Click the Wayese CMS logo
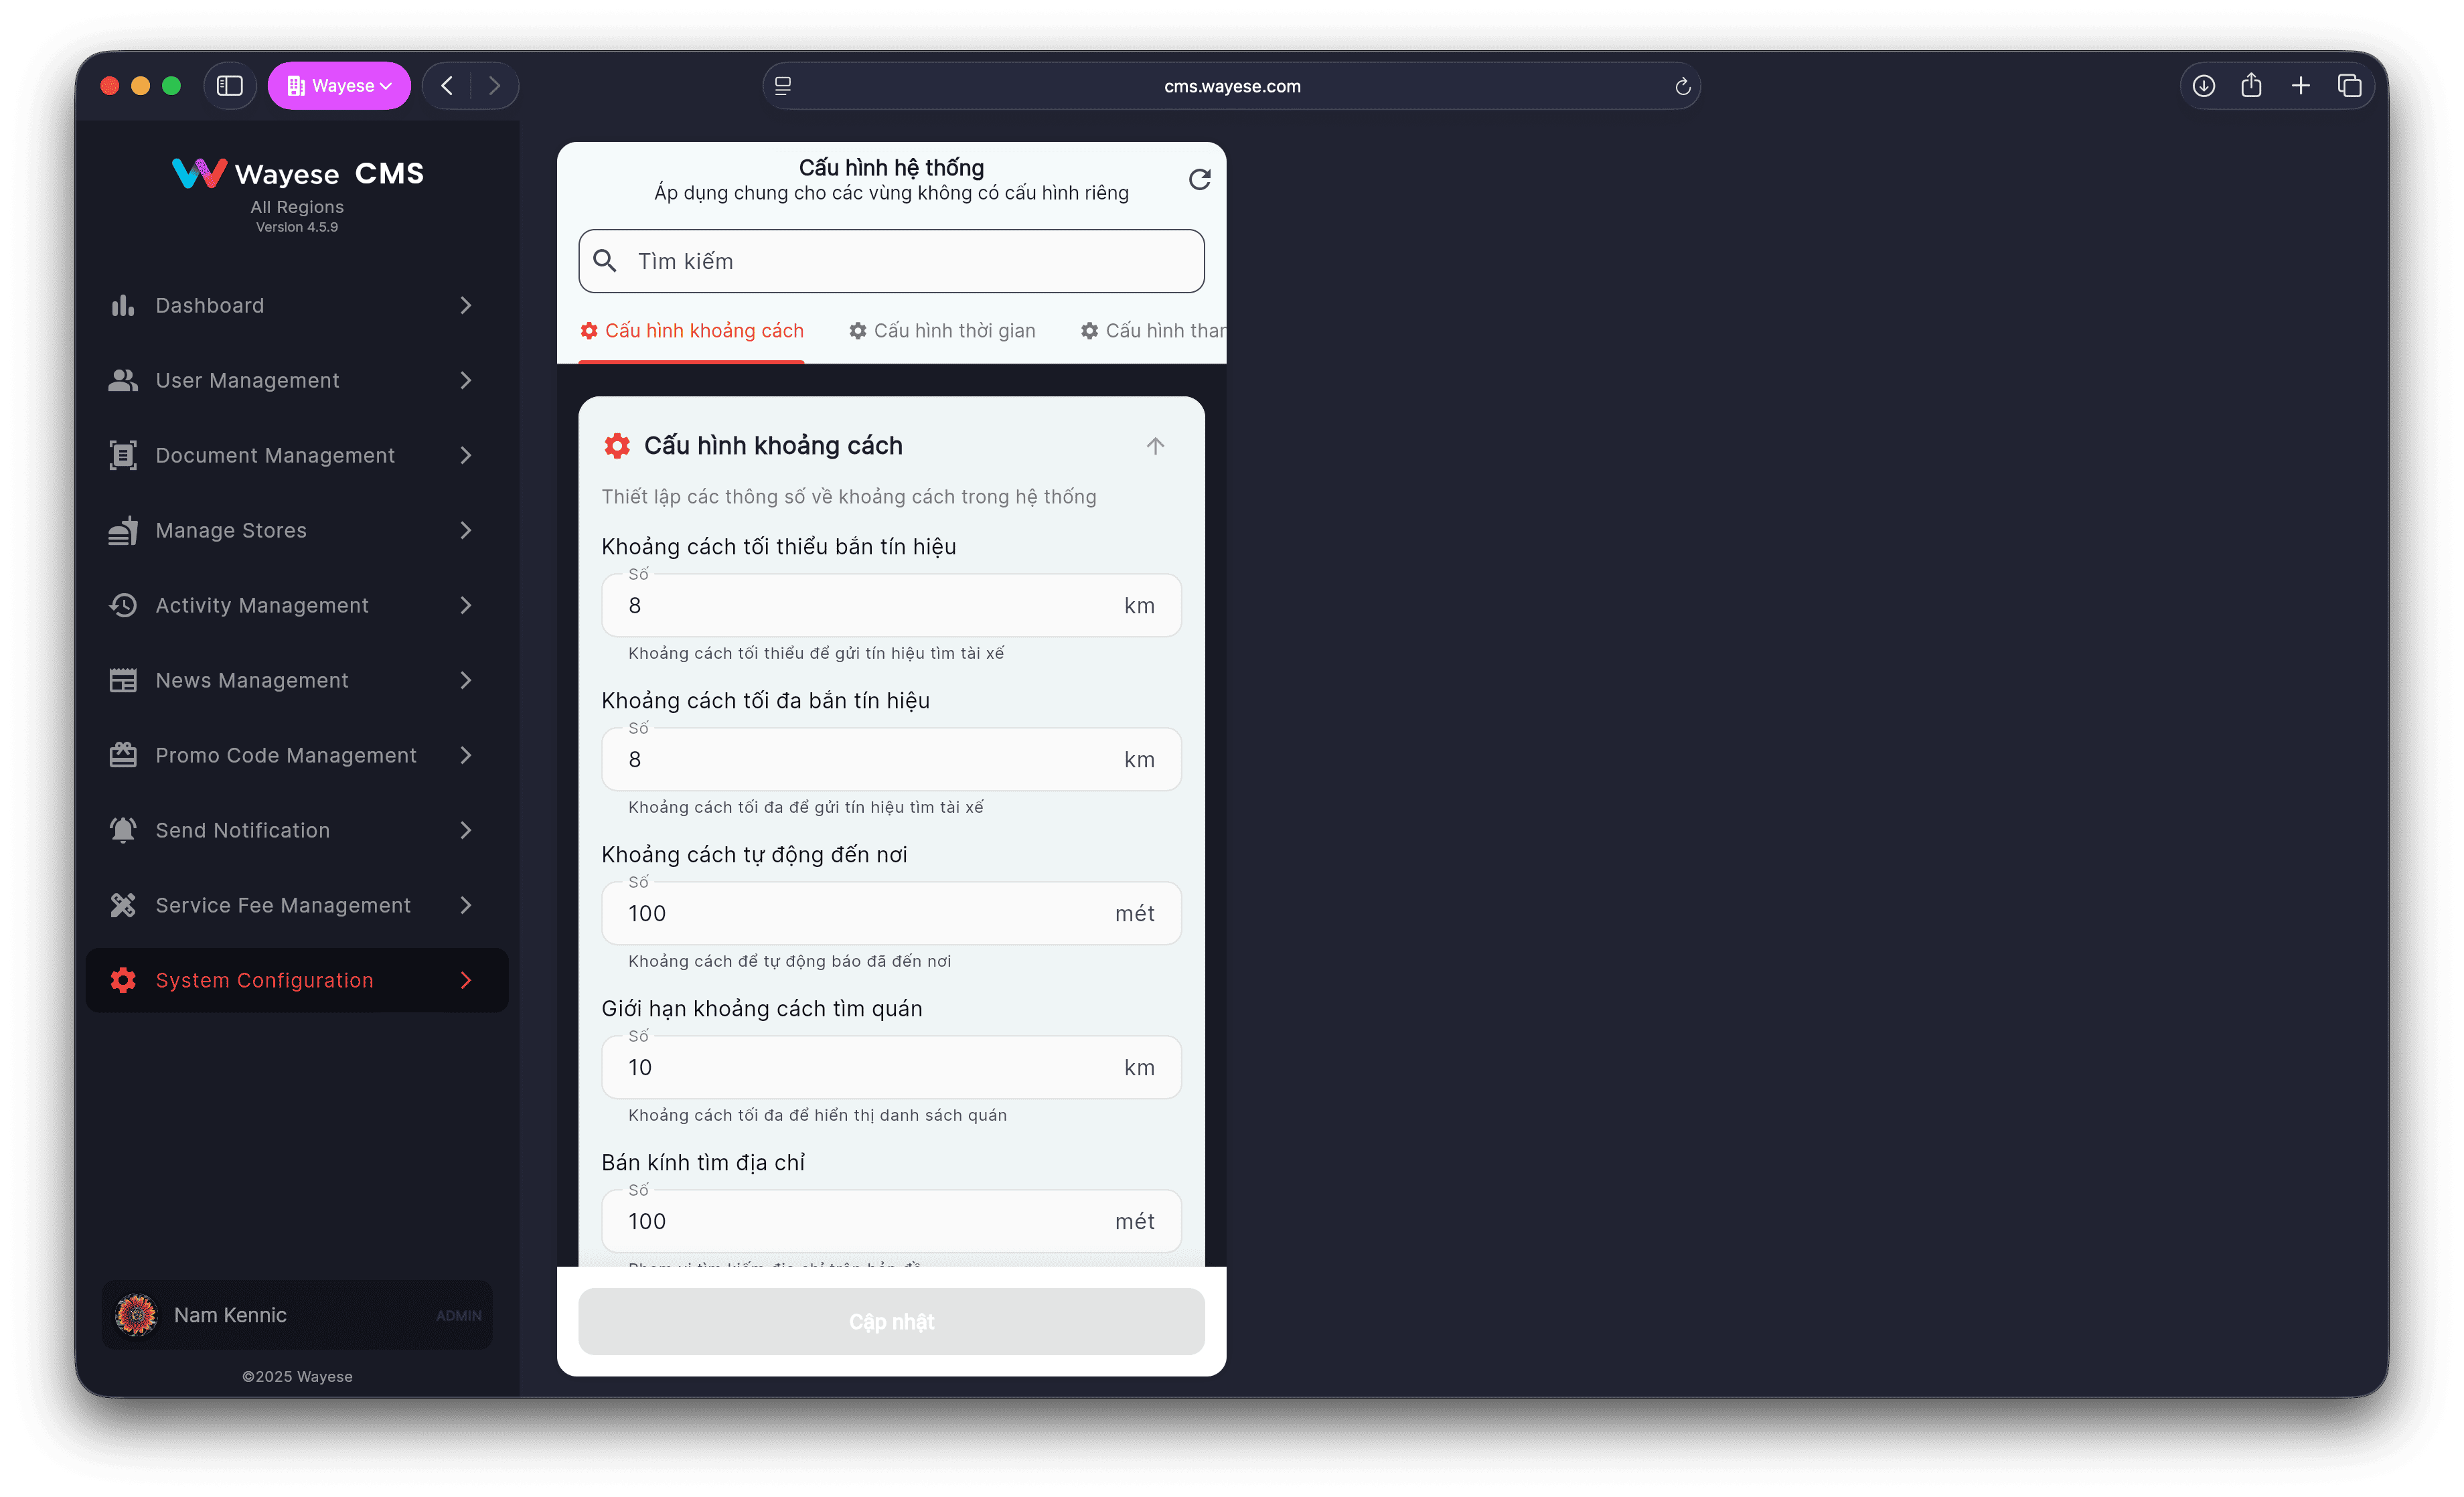Image resolution: width=2464 pixels, height=1497 pixels. (x=298, y=173)
